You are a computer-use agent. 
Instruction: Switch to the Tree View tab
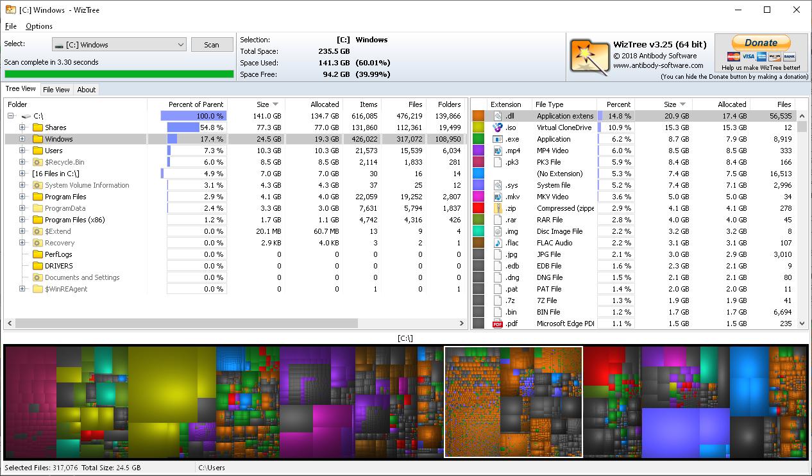pyautogui.click(x=21, y=89)
